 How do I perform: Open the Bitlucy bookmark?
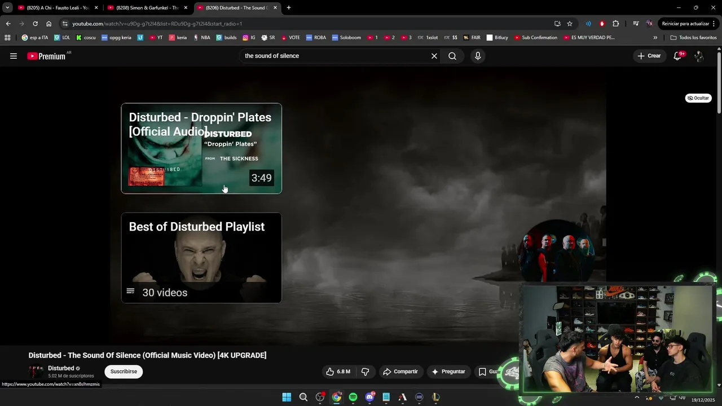[498, 38]
